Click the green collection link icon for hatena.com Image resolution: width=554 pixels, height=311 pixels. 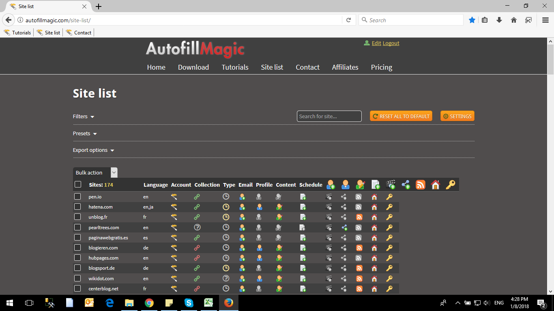click(197, 207)
